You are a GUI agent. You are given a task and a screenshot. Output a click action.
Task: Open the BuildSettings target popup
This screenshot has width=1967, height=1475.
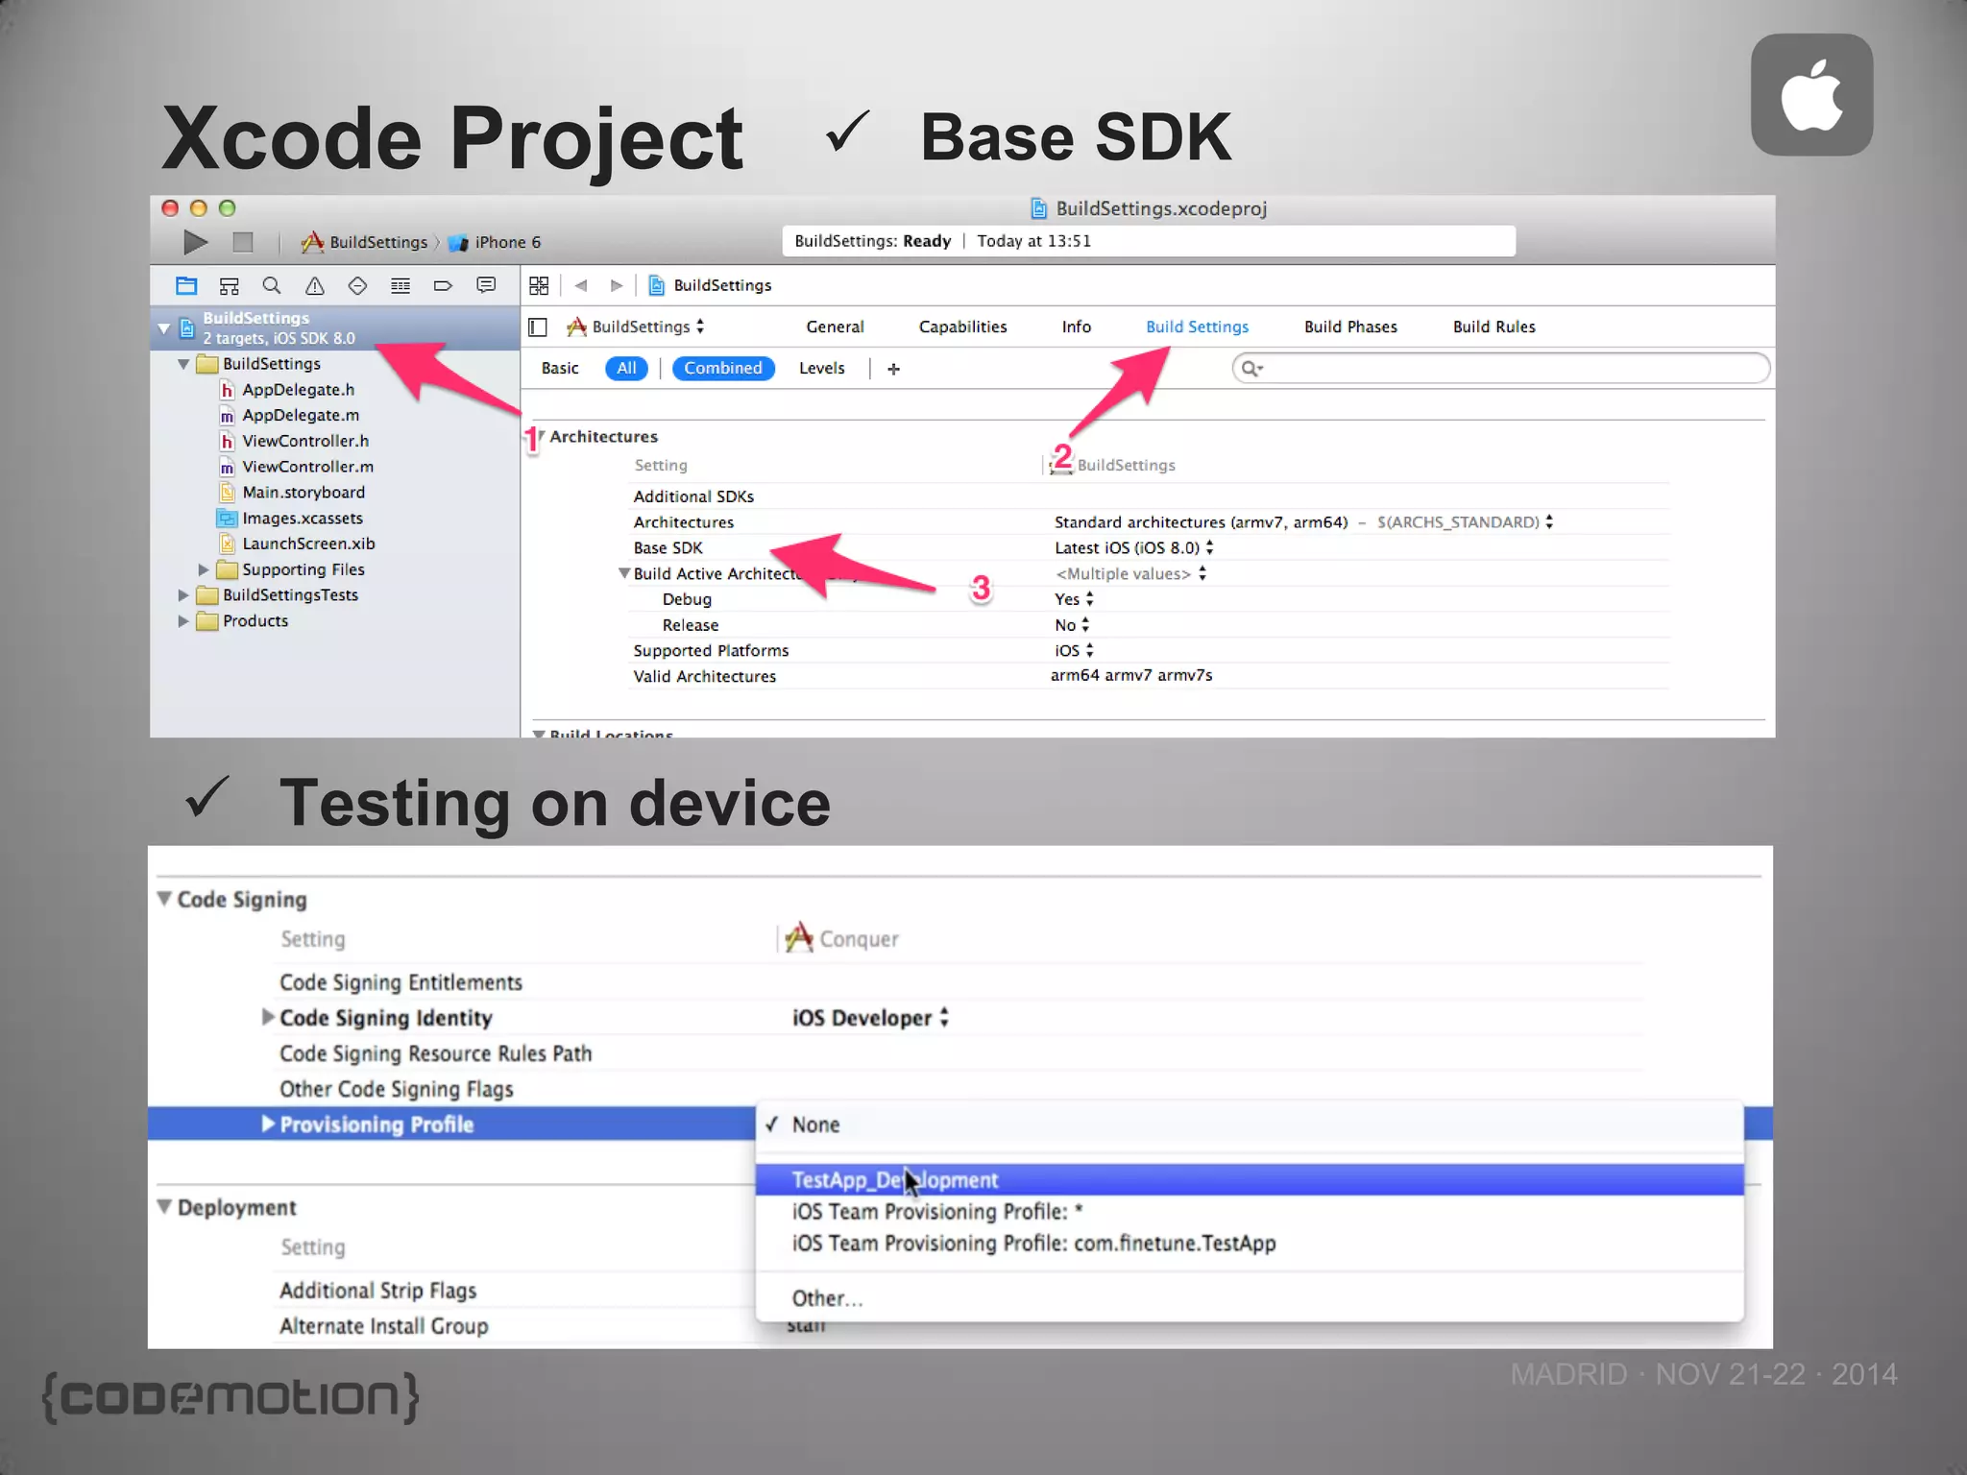636,326
